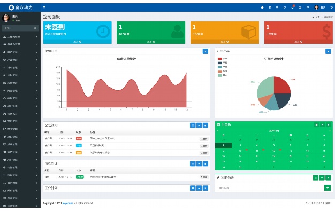The width and height of the screenshot is (335, 211).
Task: Collapse the calendar panel with minus button
Action: (322, 125)
